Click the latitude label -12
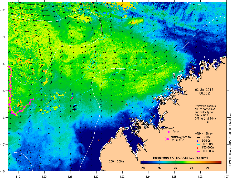This screenshot has height=179, width=232. pyautogui.click(x=3, y=10)
